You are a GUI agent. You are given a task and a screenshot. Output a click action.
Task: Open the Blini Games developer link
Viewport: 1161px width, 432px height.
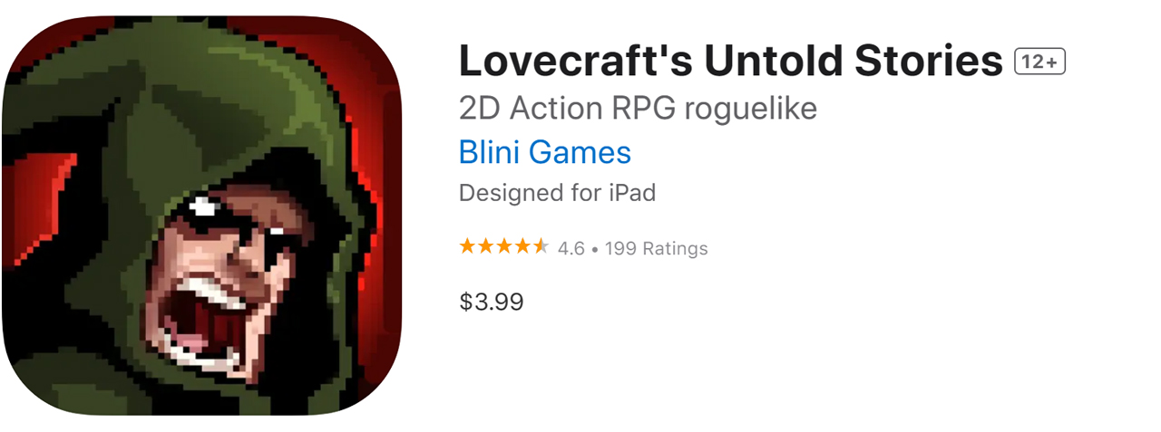click(x=544, y=151)
